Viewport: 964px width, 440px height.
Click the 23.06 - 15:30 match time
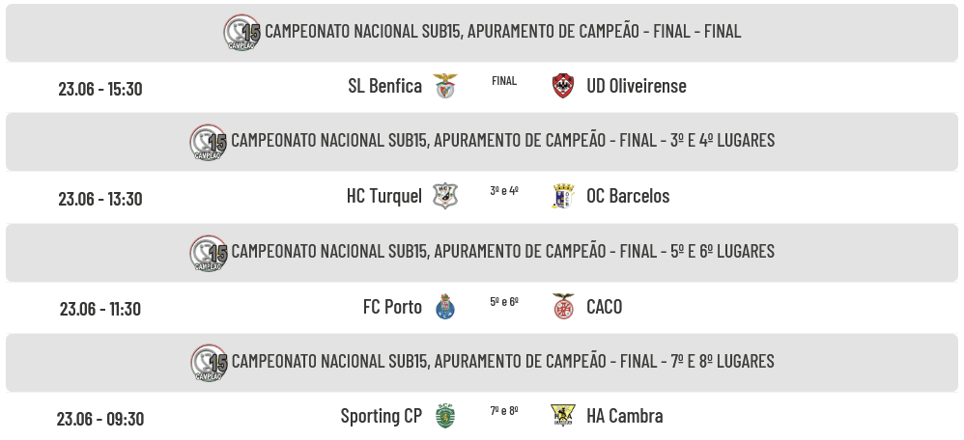click(x=100, y=89)
